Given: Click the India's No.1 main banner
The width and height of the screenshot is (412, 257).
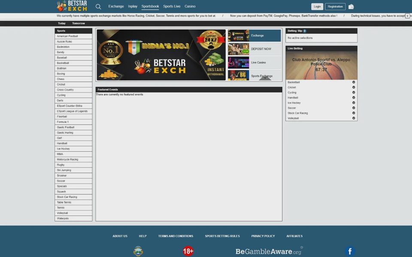Looking at the screenshot, I should click(x=161, y=55).
